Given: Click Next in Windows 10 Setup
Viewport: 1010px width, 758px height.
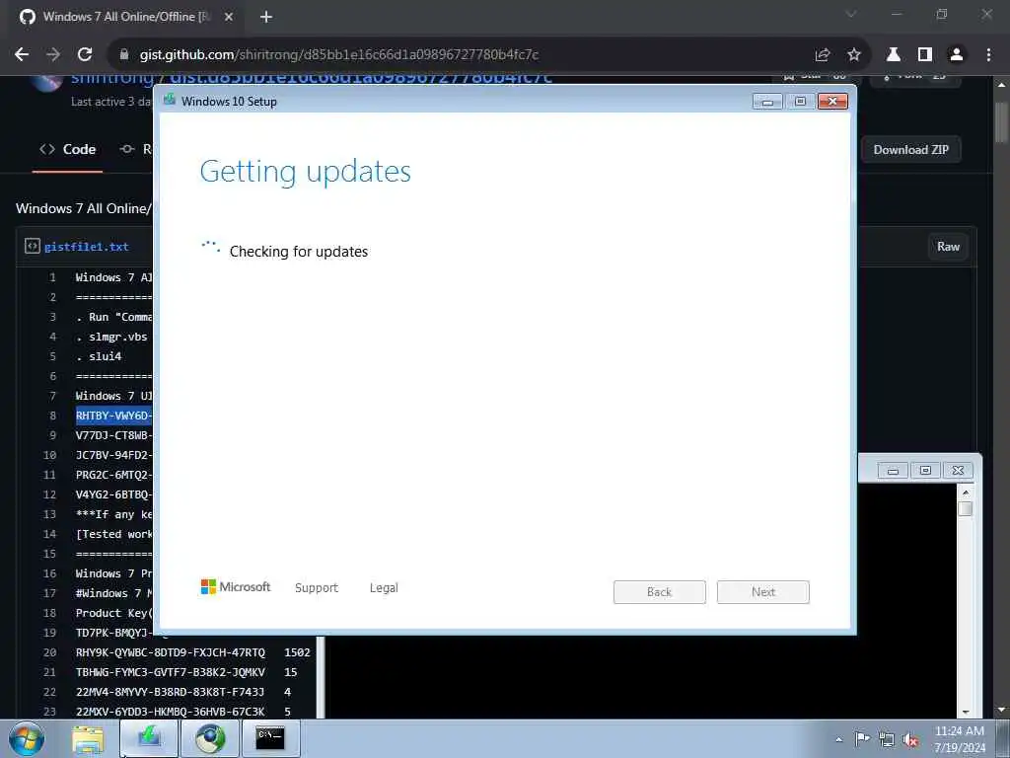Looking at the screenshot, I should tap(763, 592).
